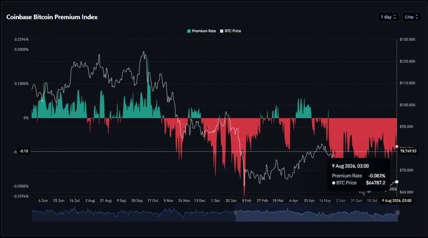Click the $90.00K price axis label
Image resolution: width=428 pixels, height=238 pixels.
407,127
